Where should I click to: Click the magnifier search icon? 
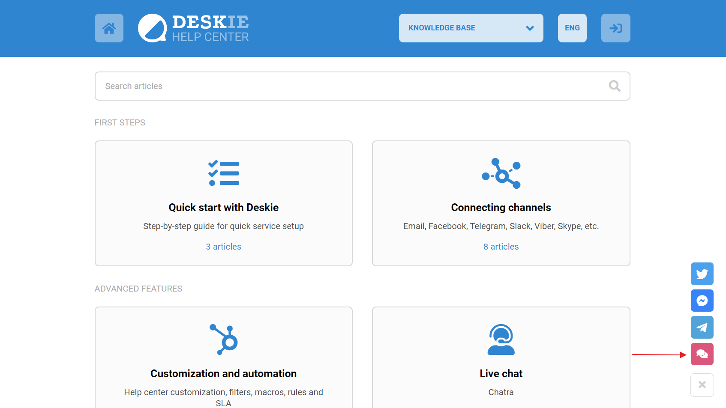(615, 86)
